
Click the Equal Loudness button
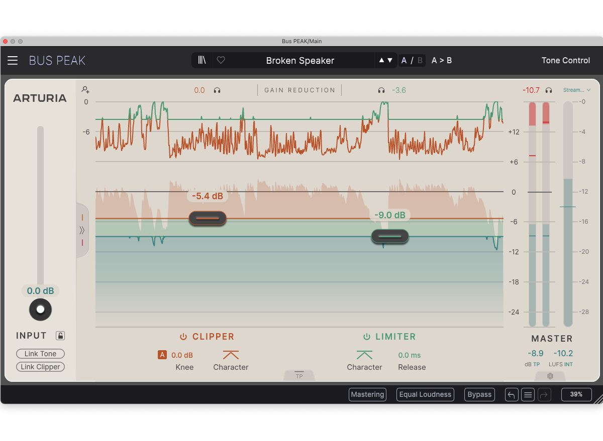pos(425,394)
